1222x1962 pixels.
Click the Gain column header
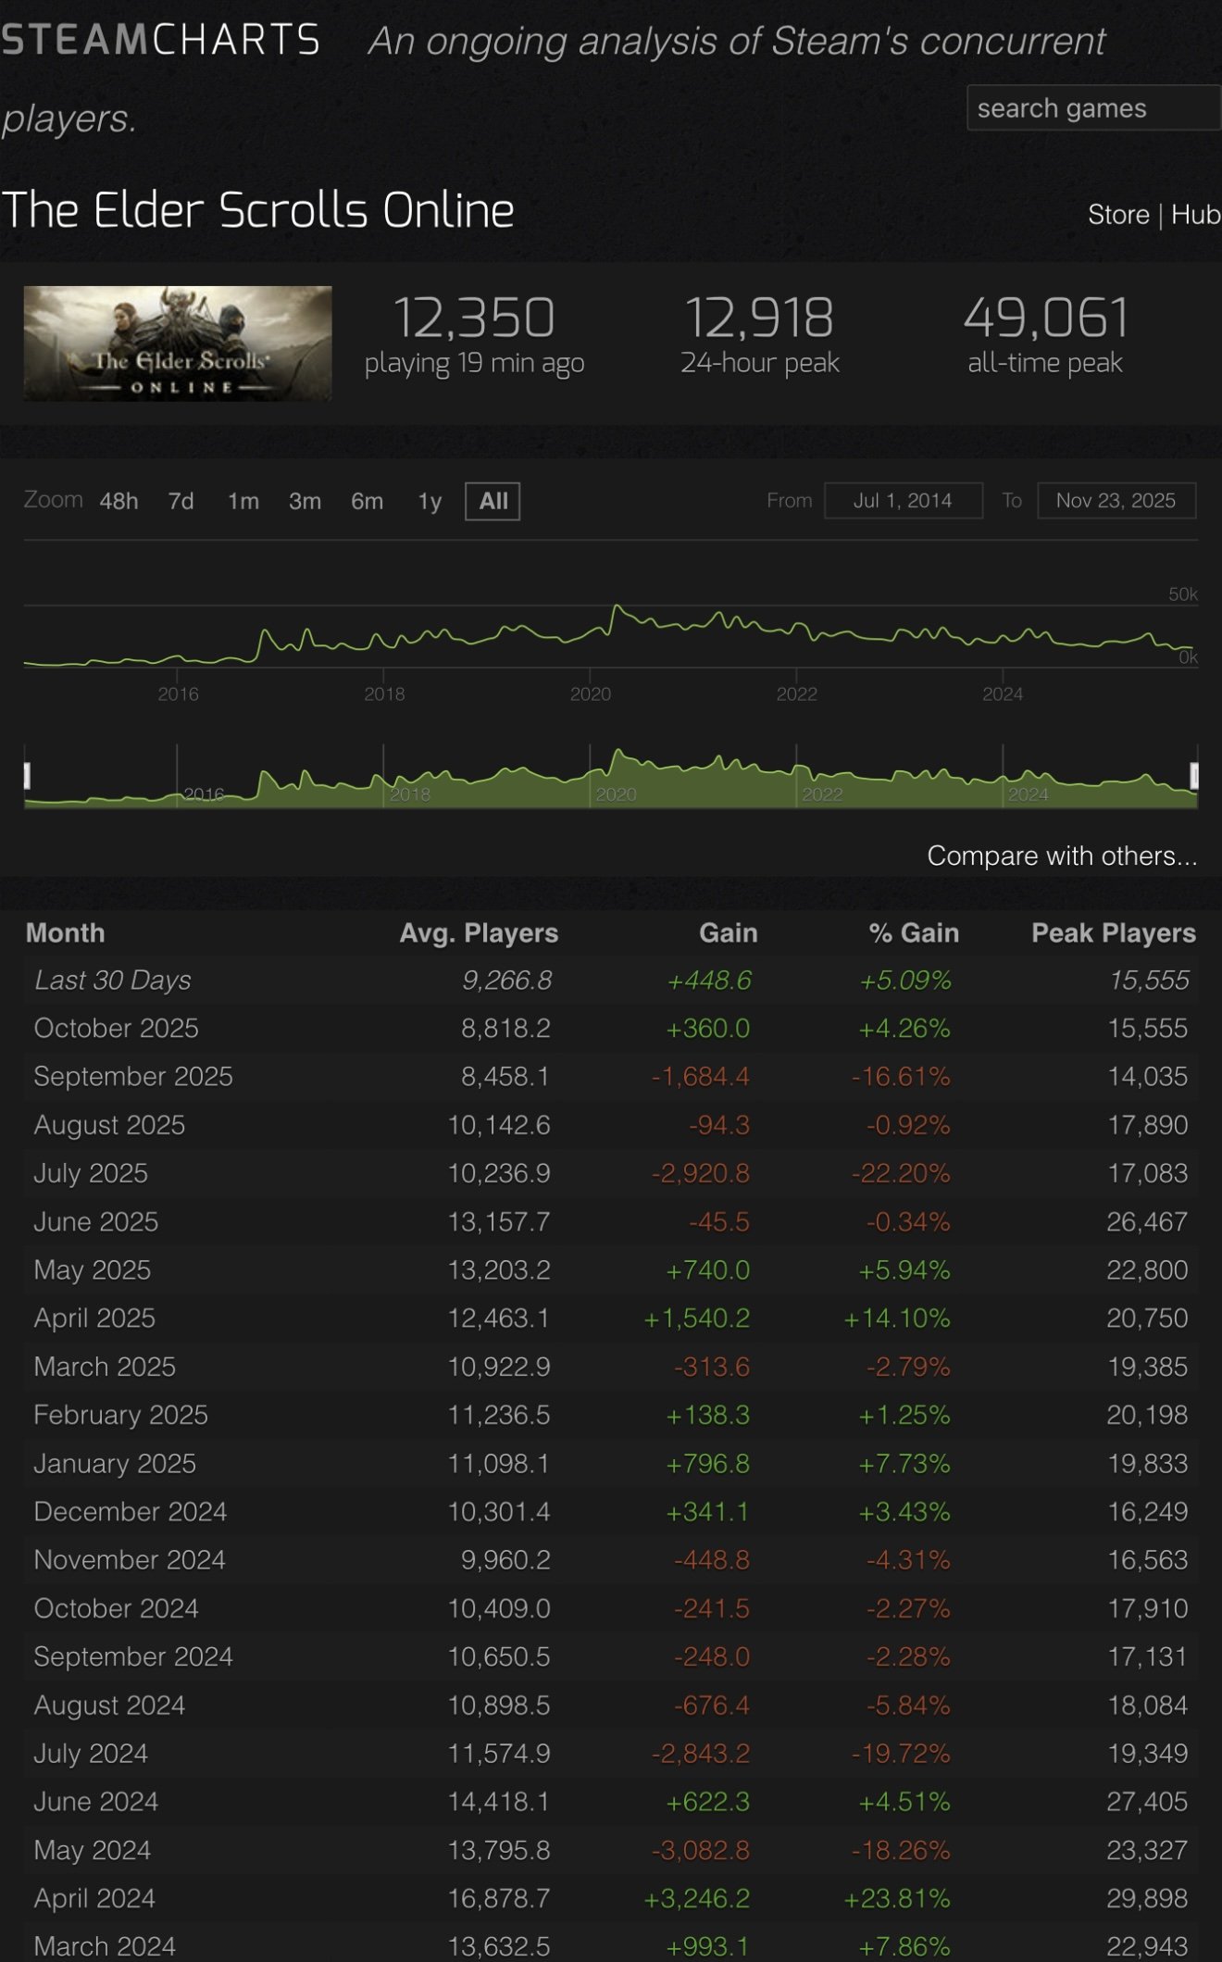729,933
